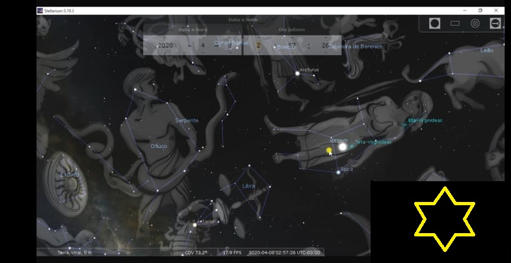Click the Leão constellation label

[487, 50]
